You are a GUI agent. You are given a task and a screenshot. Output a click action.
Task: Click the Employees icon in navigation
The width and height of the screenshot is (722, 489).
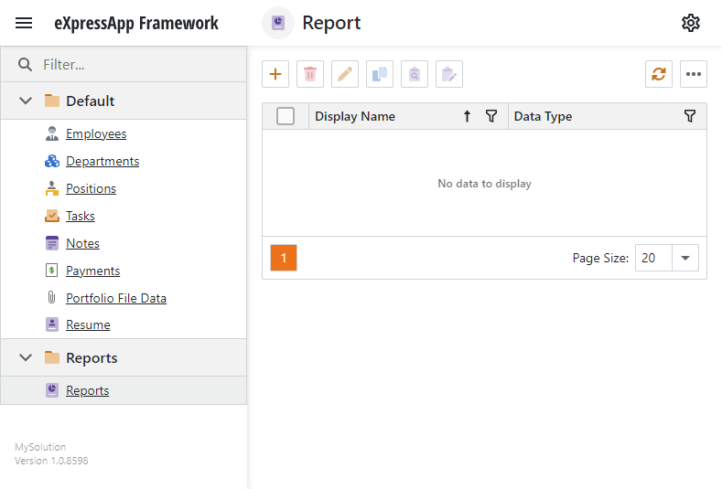click(x=52, y=133)
